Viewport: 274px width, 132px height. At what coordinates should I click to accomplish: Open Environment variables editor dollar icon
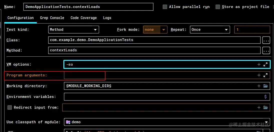(x=265, y=97)
